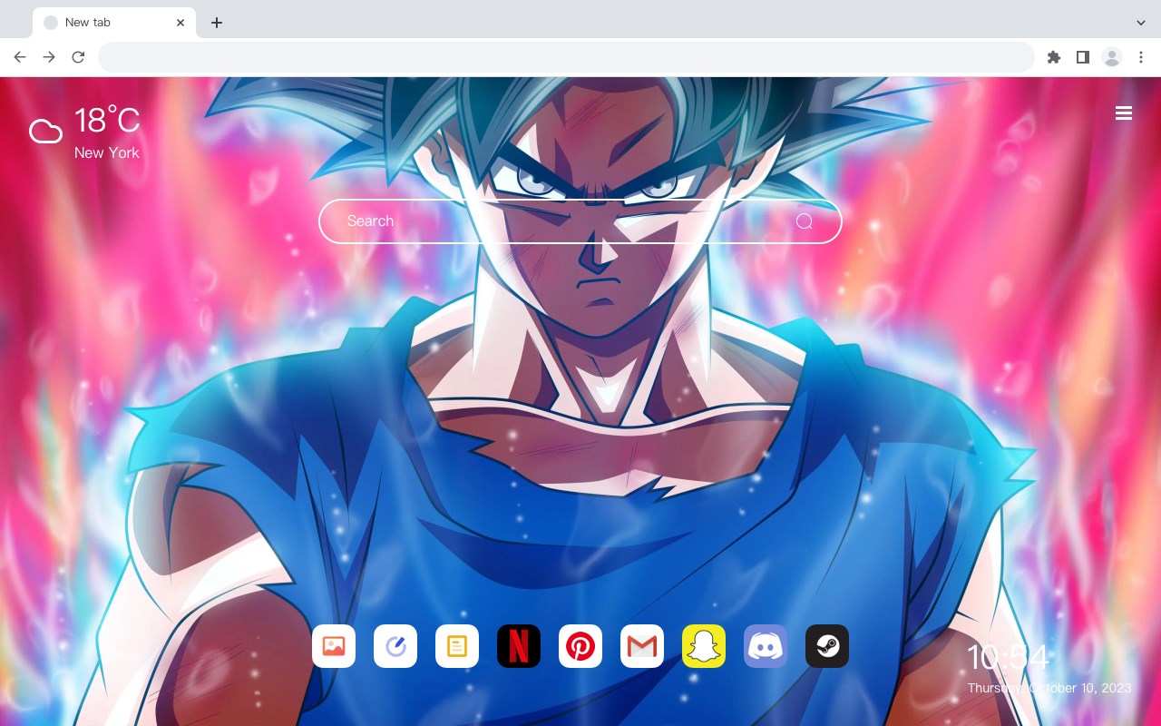Open the Discord shortcut
Viewport: 1161px width, 726px height.
(x=766, y=646)
